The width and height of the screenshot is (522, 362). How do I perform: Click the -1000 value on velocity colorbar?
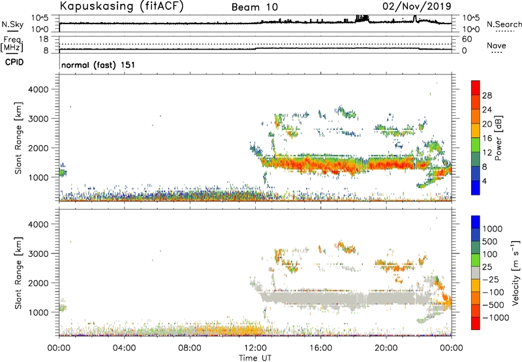pyautogui.click(x=495, y=318)
